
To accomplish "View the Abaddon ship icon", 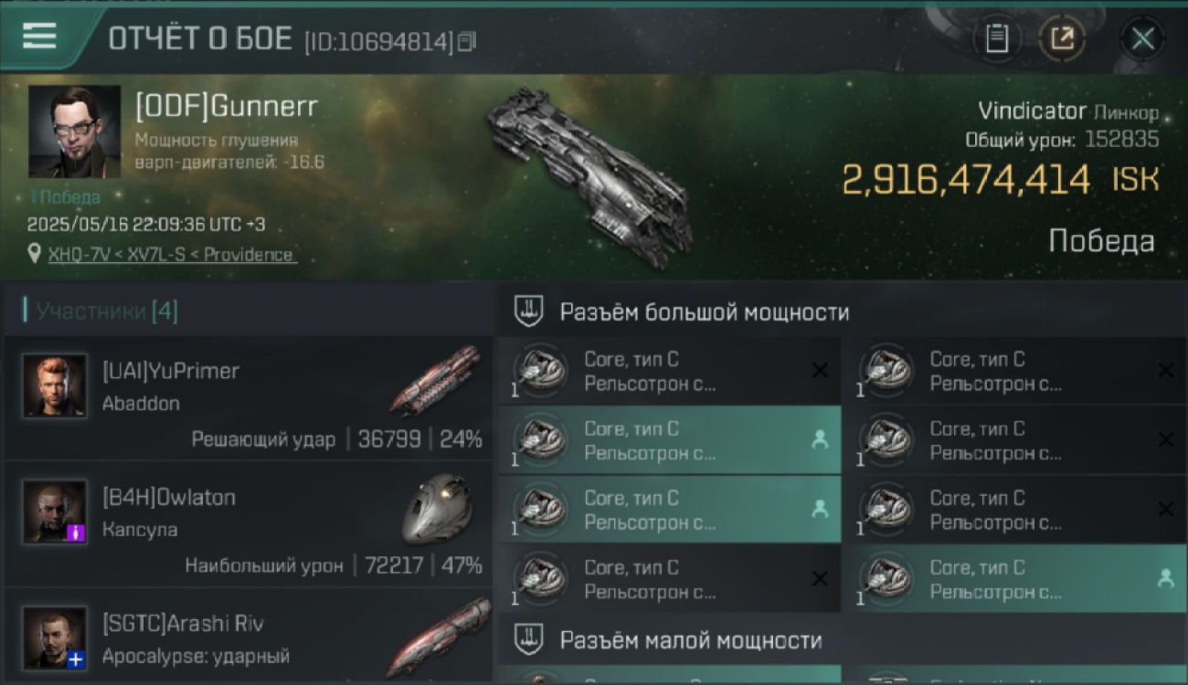I will [435, 380].
